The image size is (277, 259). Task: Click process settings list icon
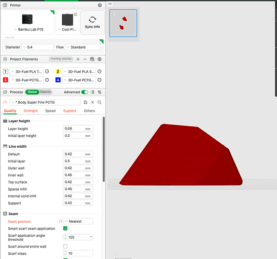pos(92,92)
